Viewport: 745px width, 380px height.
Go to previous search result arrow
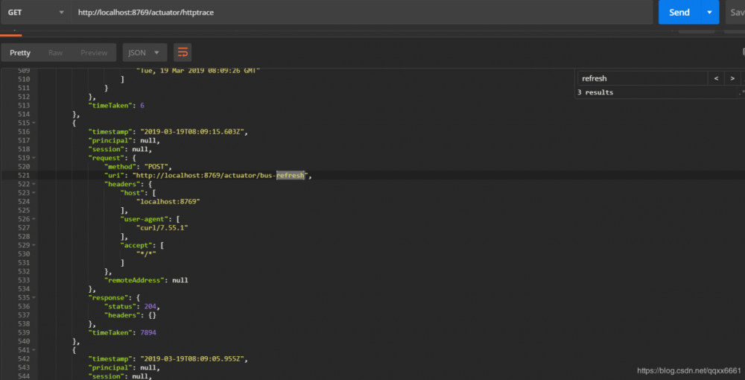point(716,78)
